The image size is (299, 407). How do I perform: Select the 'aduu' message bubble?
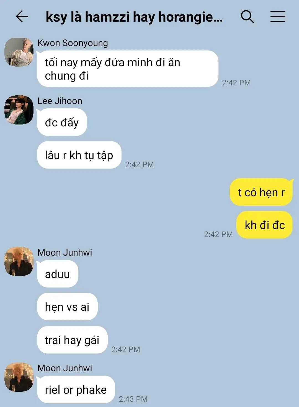[58, 274]
